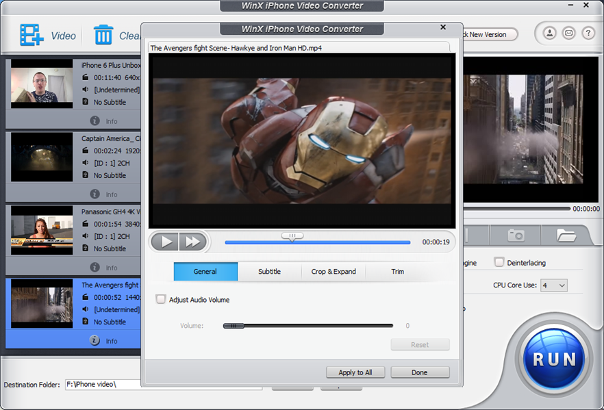Click the Done button
This screenshot has width=604, height=410.
coord(420,372)
